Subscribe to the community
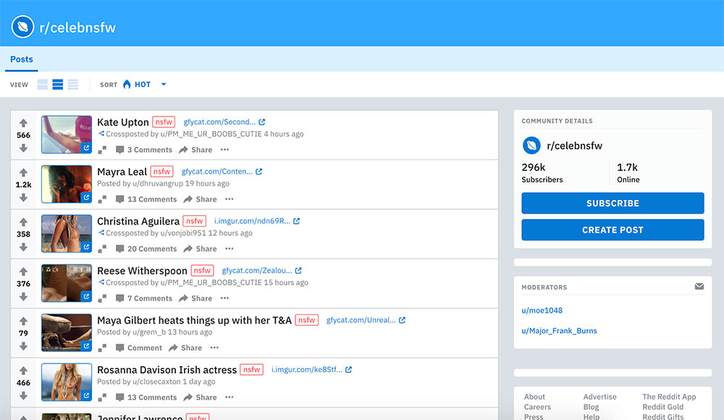 (613, 203)
